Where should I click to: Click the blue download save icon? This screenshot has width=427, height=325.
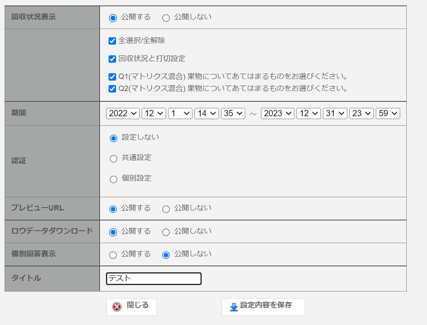coord(234,307)
